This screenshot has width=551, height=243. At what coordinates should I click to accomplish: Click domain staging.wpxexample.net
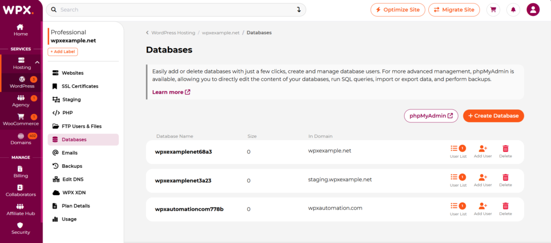click(340, 179)
